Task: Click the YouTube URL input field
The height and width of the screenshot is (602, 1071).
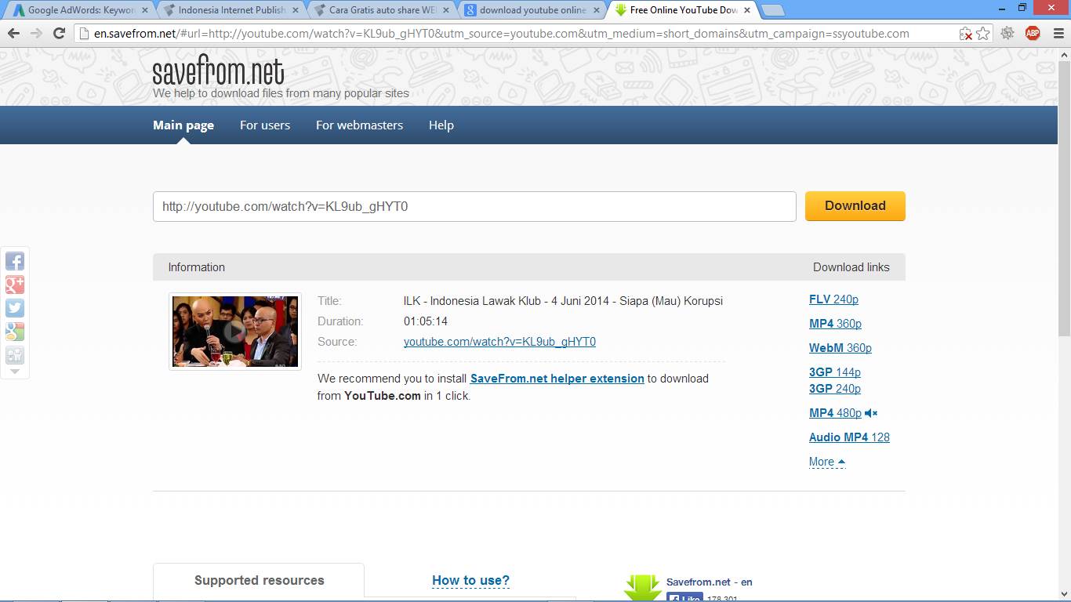Action: (x=474, y=207)
